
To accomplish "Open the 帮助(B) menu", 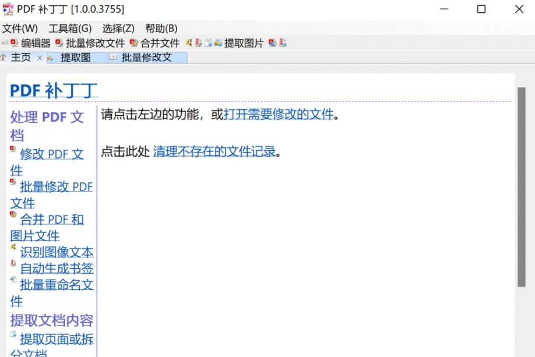I will click(x=161, y=29).
